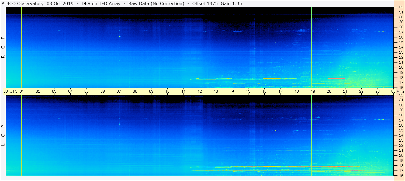Click the 05 hour tick label
This screenshot has height=181, width=405.
(86, 91)
